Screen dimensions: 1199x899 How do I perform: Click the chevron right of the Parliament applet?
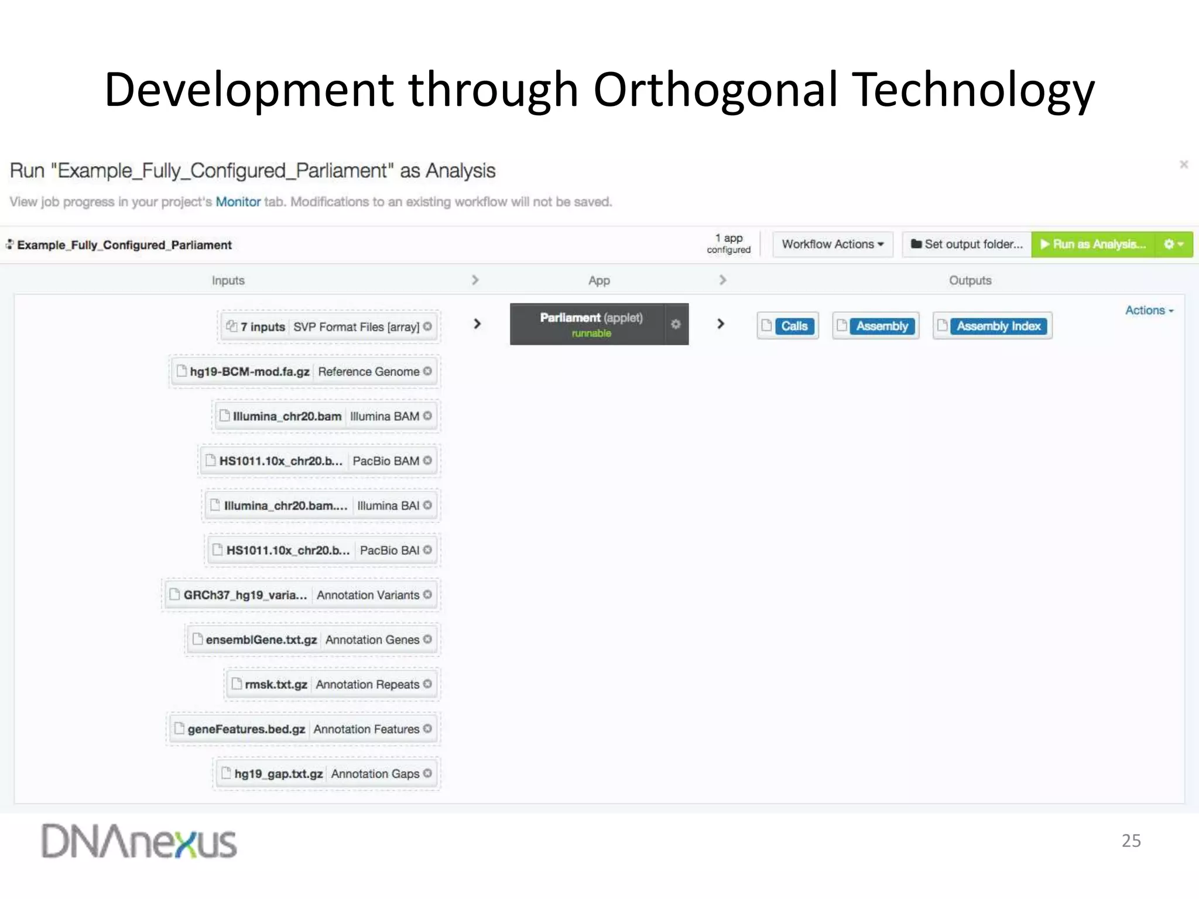point(721,324)
